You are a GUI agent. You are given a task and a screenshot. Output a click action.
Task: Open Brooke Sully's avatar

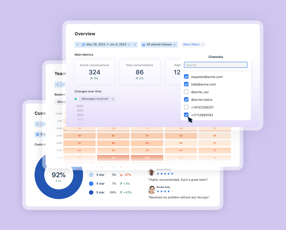151,190
